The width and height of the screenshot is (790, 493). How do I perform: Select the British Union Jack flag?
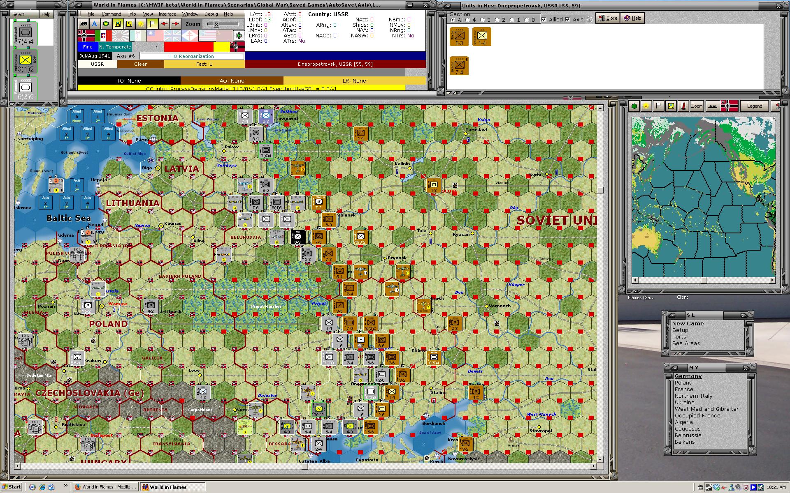(x=172, y=36)
